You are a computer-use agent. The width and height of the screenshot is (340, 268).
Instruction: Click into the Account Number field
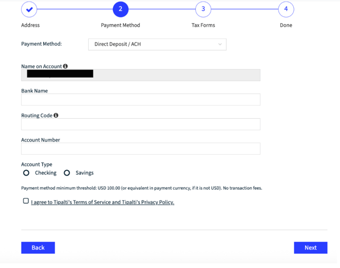141,149
